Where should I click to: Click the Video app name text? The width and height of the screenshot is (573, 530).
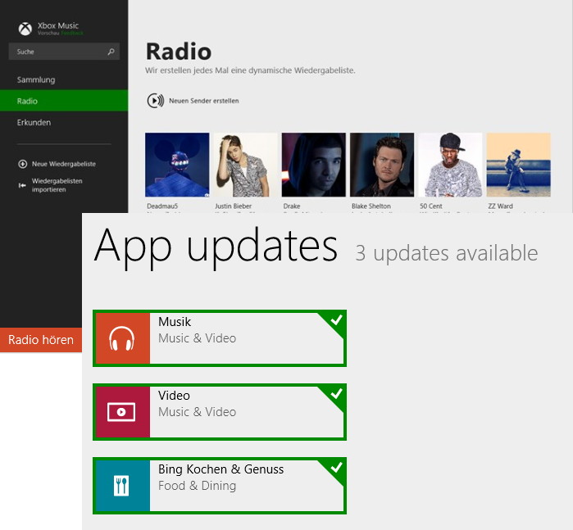[174, 396]
